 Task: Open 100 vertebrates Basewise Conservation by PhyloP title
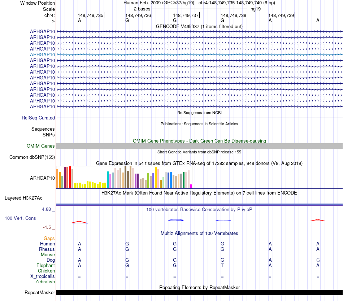pos(199,209)
